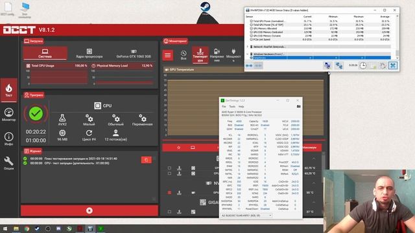This screenshot has width=415, height=233.
Task: Open the Тест section in OCCT sidebar
Action: click(x=8, y=91)
